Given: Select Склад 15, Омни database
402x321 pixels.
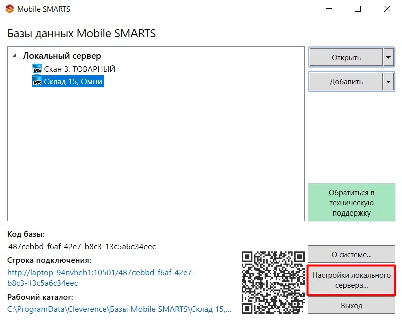Looking at the screenshot, I should [73, 81].
